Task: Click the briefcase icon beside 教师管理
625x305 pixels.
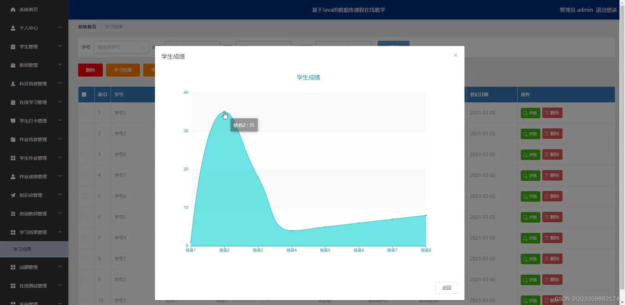Action: coord(13,65)
